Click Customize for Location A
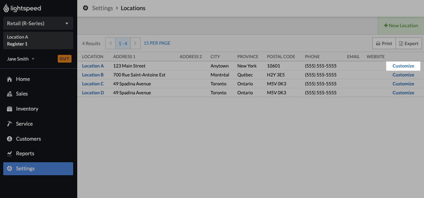 [x=403, y=66]
